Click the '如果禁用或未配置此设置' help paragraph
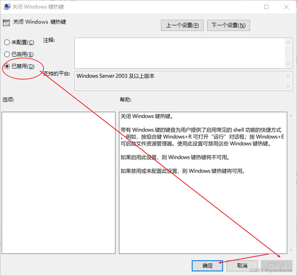The image size is (297, 276). tap(183, 171)
